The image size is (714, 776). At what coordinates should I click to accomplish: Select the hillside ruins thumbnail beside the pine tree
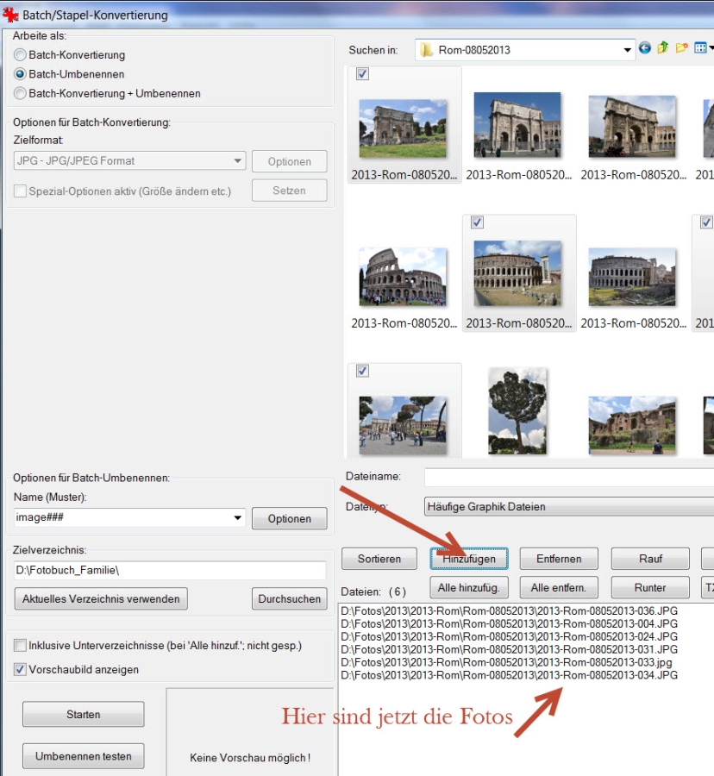(632, 425)
